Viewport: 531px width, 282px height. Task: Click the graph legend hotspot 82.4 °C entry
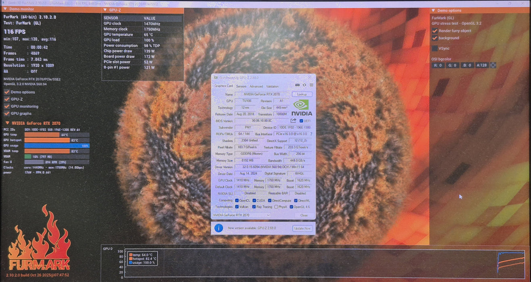pos(143,259)
